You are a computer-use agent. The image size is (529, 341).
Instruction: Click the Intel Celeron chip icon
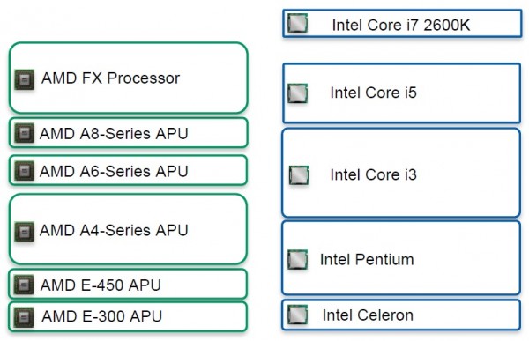(x=298, y=315)
